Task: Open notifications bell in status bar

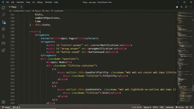Action: coord(191,107)
